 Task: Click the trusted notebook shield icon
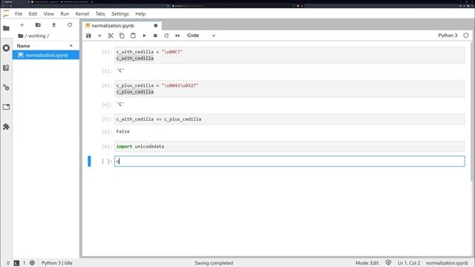(388, 263)
